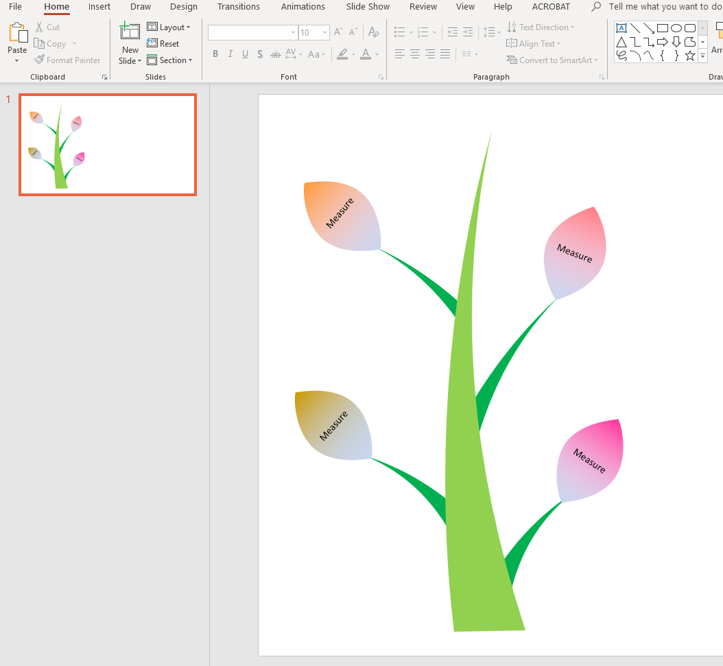Select the Rectangle shape

coord(663,28)
